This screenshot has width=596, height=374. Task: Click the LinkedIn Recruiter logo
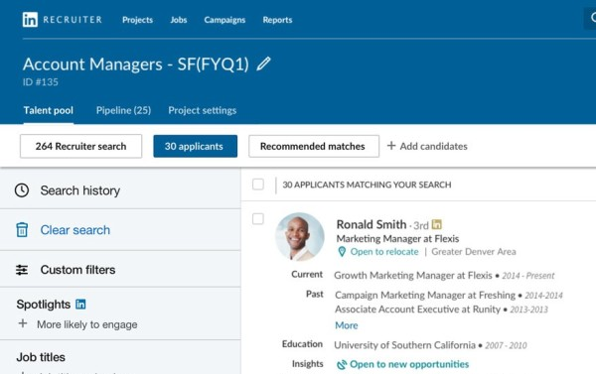coord(62,20)
